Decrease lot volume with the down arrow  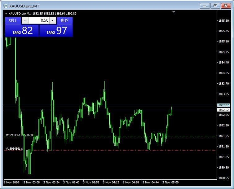25,20
